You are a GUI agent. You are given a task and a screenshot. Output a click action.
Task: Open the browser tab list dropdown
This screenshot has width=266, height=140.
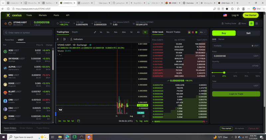coord(3,3)
